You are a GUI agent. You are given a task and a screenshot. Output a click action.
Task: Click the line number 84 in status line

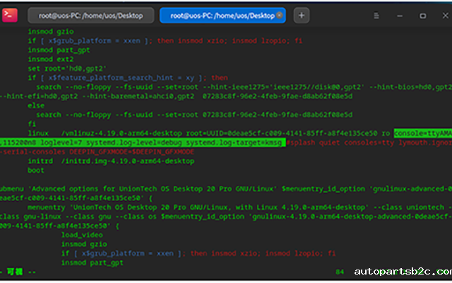[x=340, y=272]
